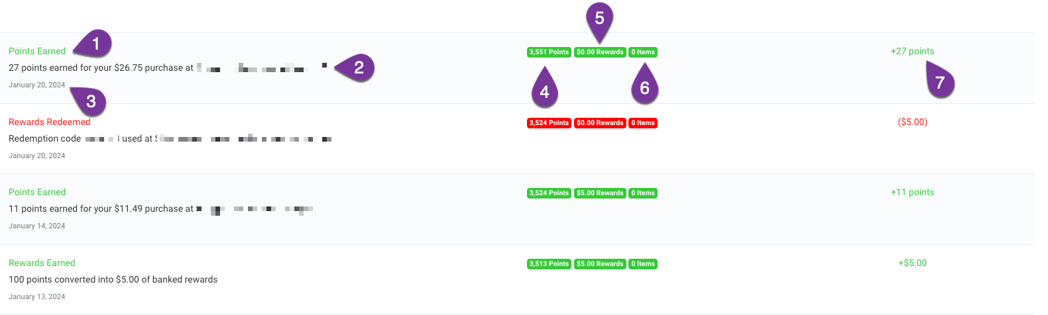The image size is (1048, 315).
Task: Click annotation marker number 2
Action: click(357, 67)
